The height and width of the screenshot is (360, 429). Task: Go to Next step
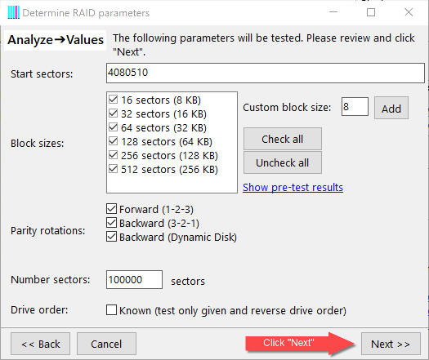(x=391, y=344)
